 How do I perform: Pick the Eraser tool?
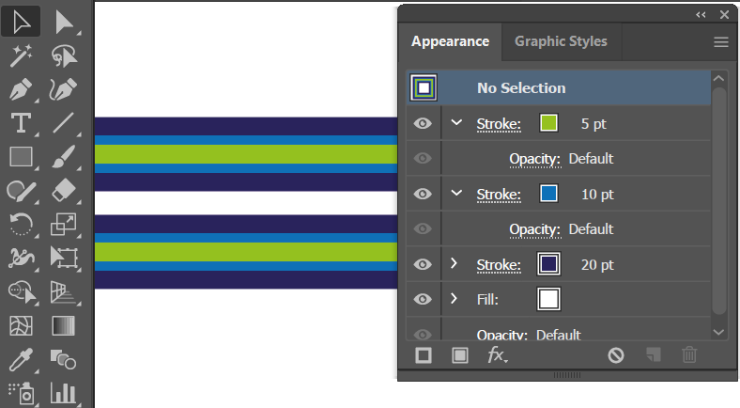[x=63, y=190]
